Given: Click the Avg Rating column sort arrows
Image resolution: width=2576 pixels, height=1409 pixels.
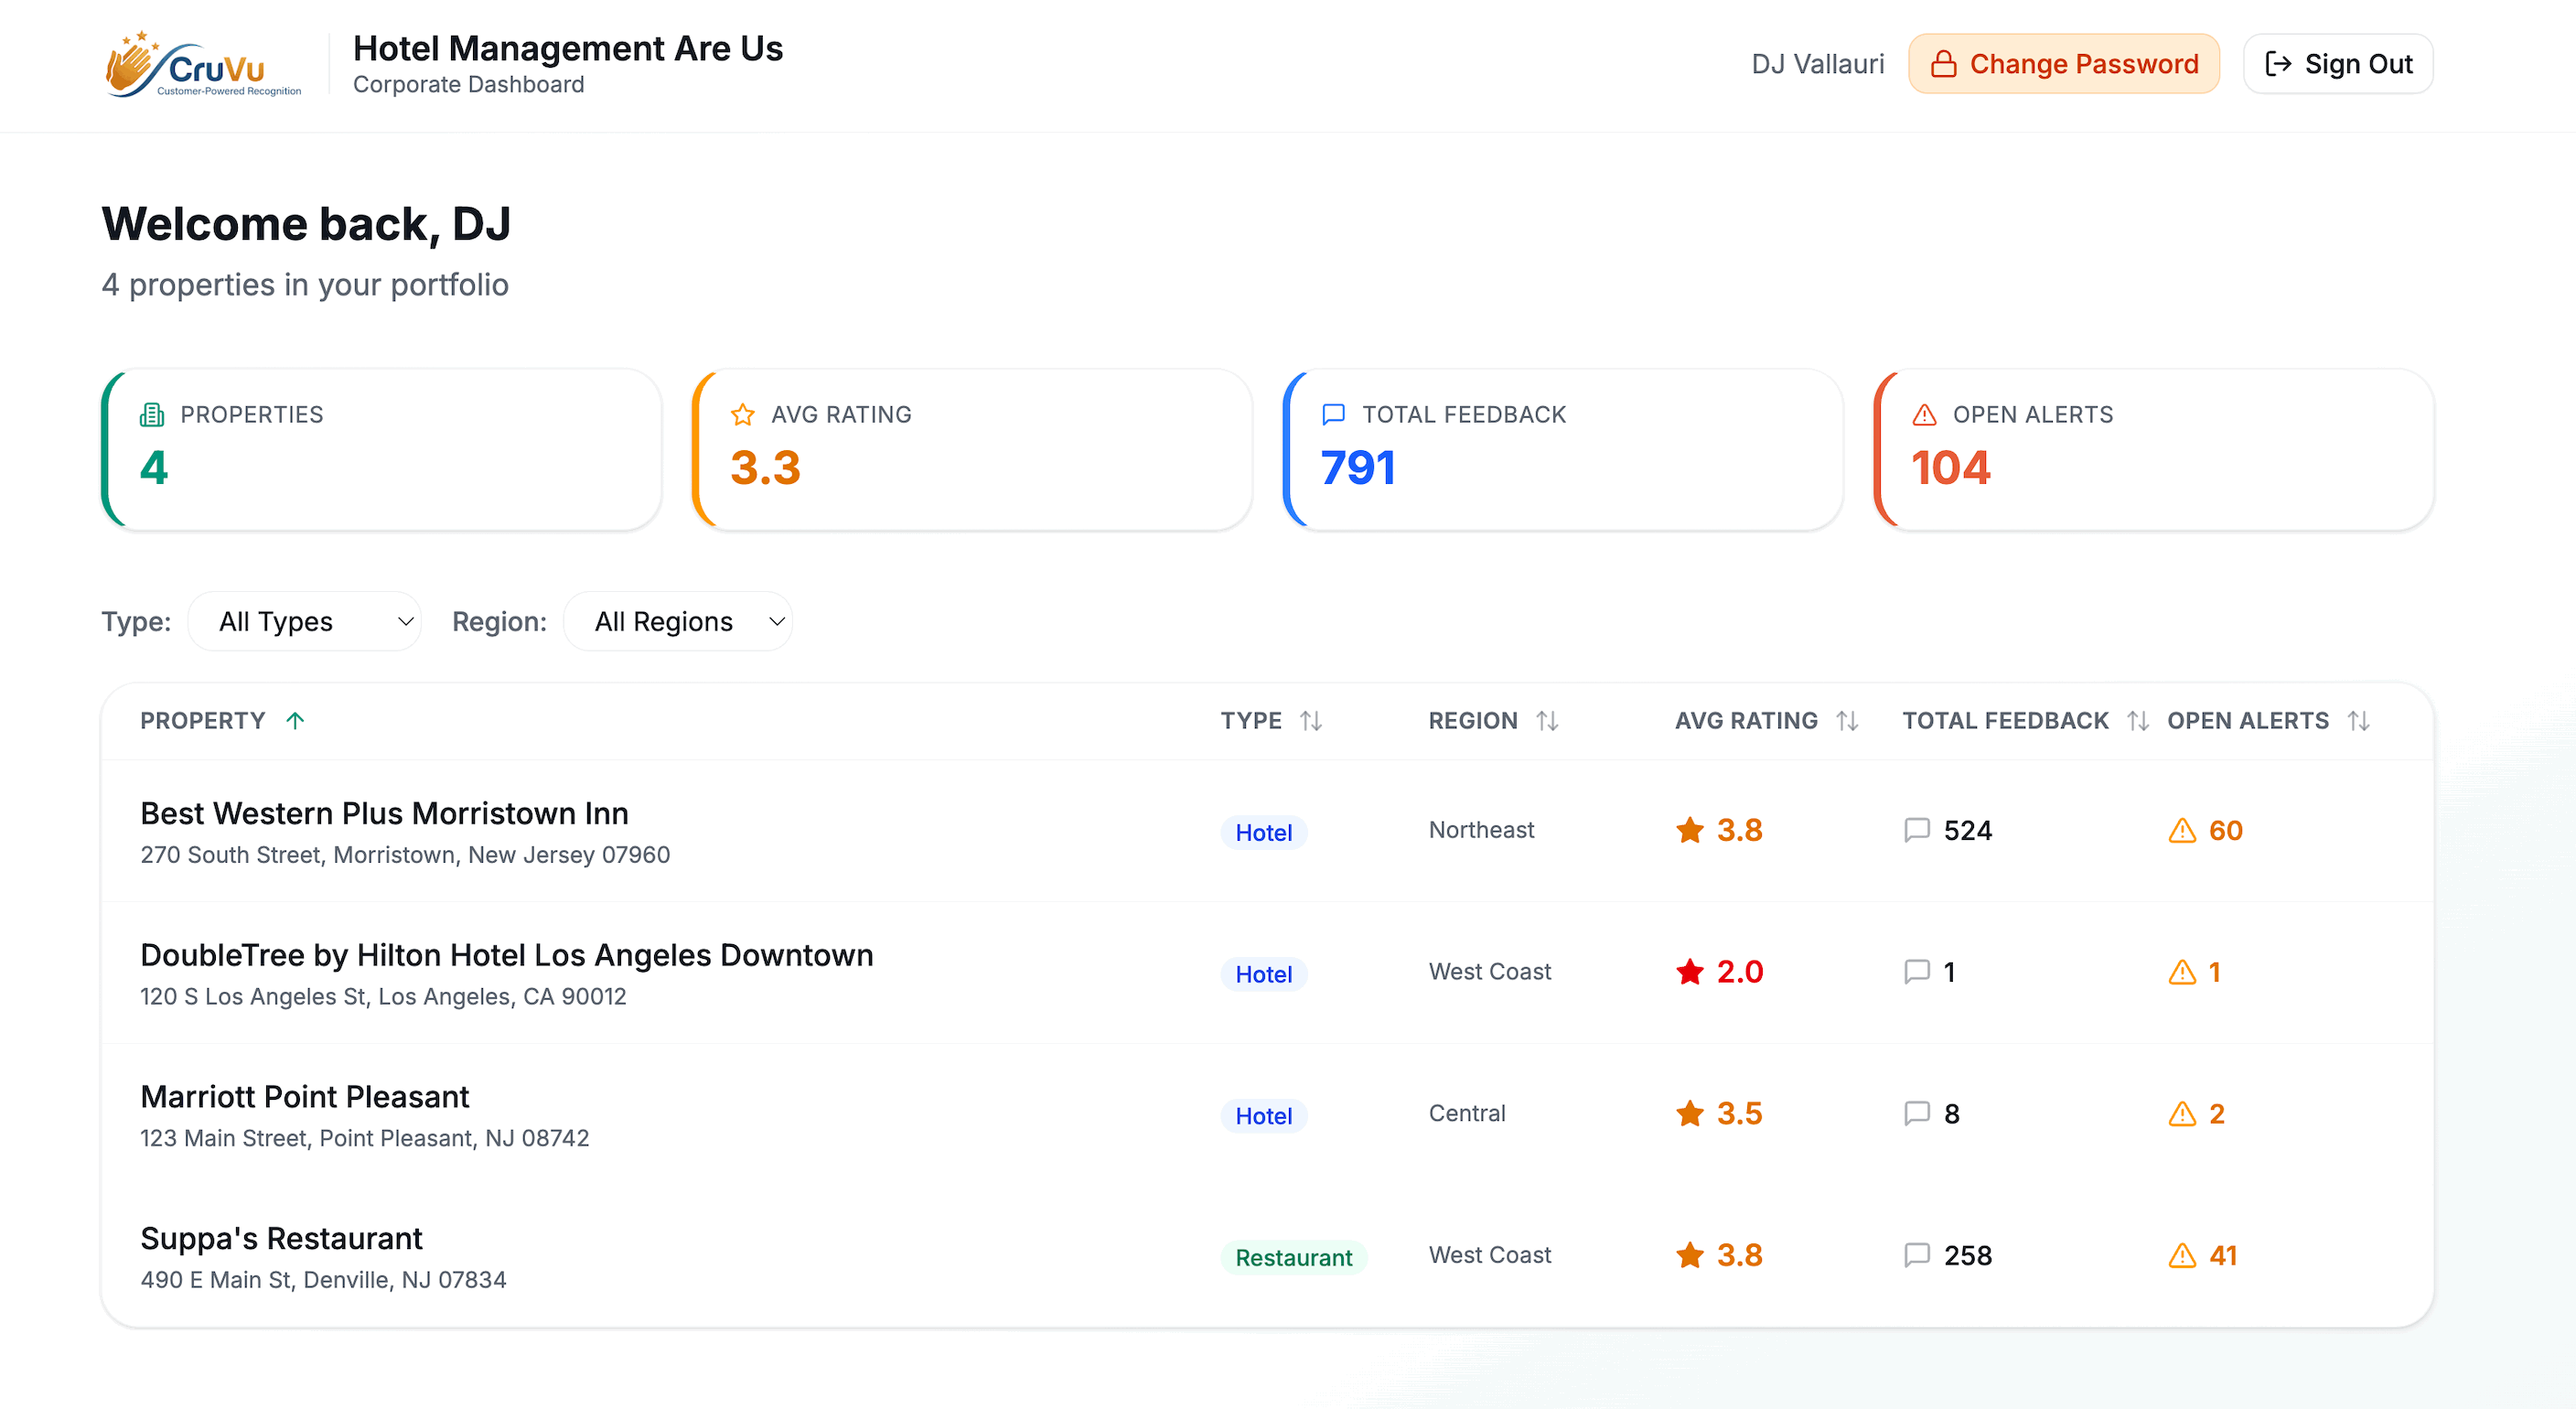Looking at the screenshot, I should pyautogui.click(x=1847, y=720).
